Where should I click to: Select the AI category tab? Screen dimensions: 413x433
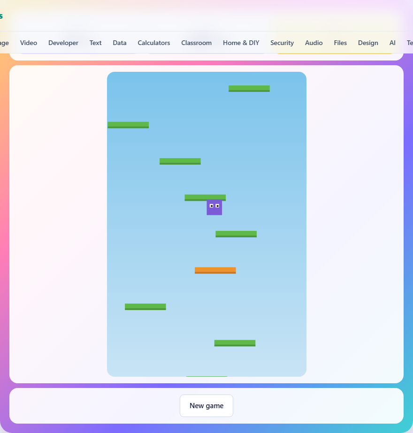(x=392, y=43)
